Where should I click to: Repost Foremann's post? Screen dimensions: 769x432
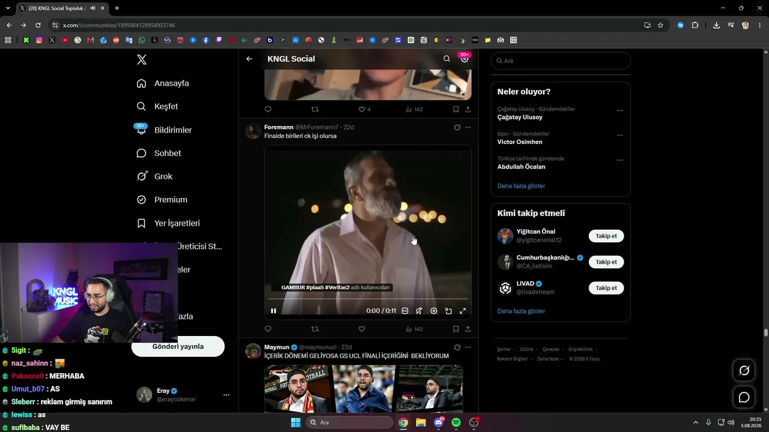pos(315,329)
